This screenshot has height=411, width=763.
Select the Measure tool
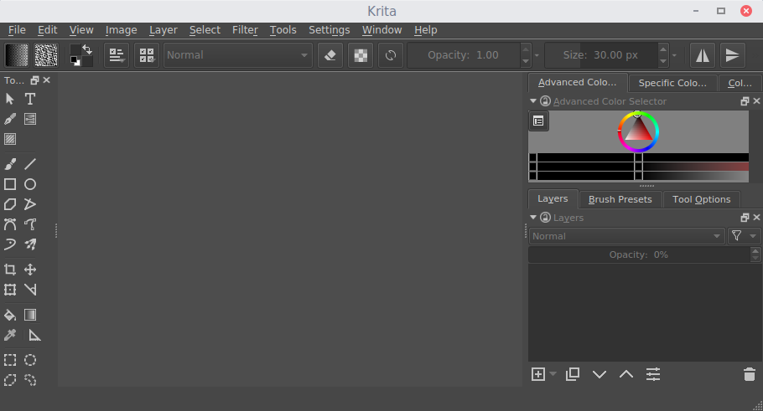coord(30,290)
